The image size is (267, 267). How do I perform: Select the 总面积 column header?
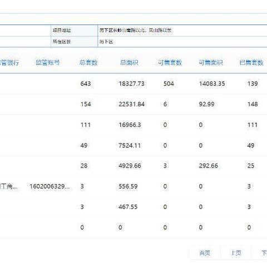(129, 62)
